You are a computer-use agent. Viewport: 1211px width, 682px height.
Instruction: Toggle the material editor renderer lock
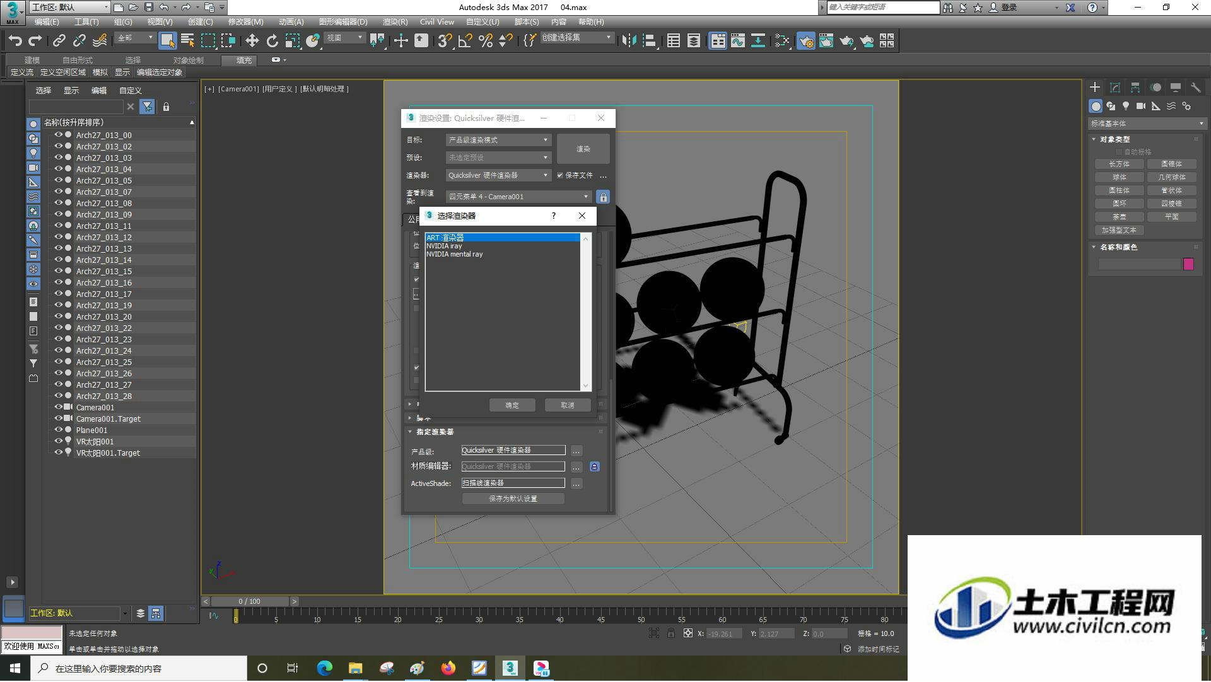click(594, 467)
